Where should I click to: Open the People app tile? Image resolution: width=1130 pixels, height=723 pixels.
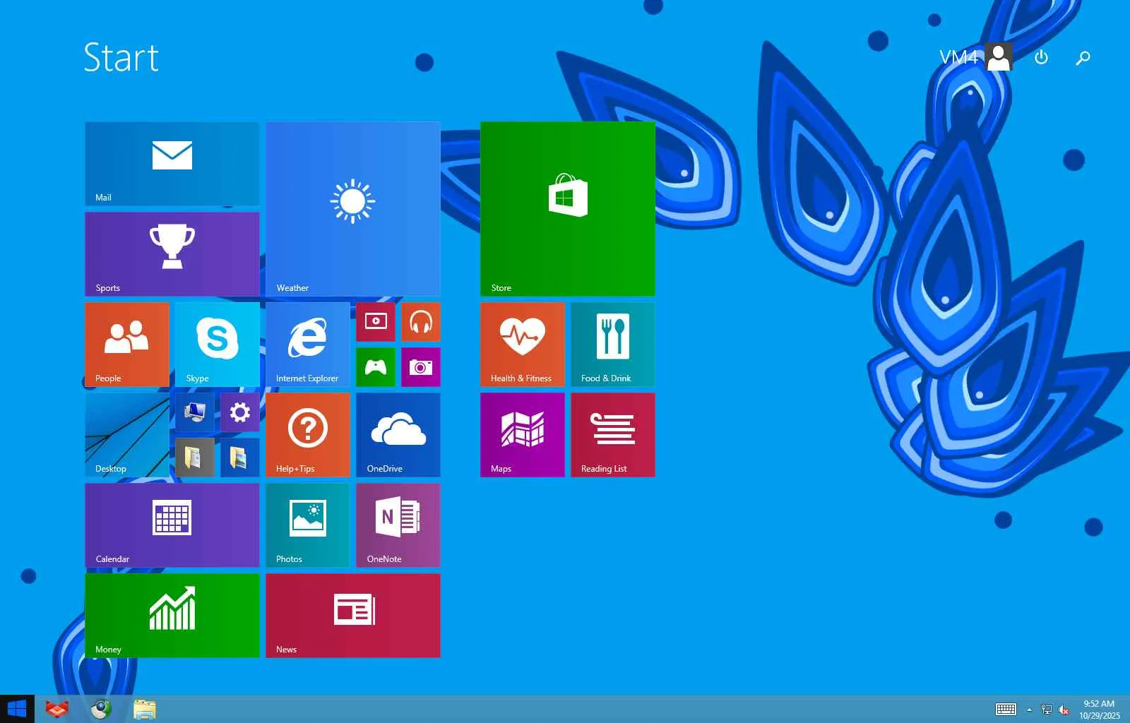coord(127,345)
